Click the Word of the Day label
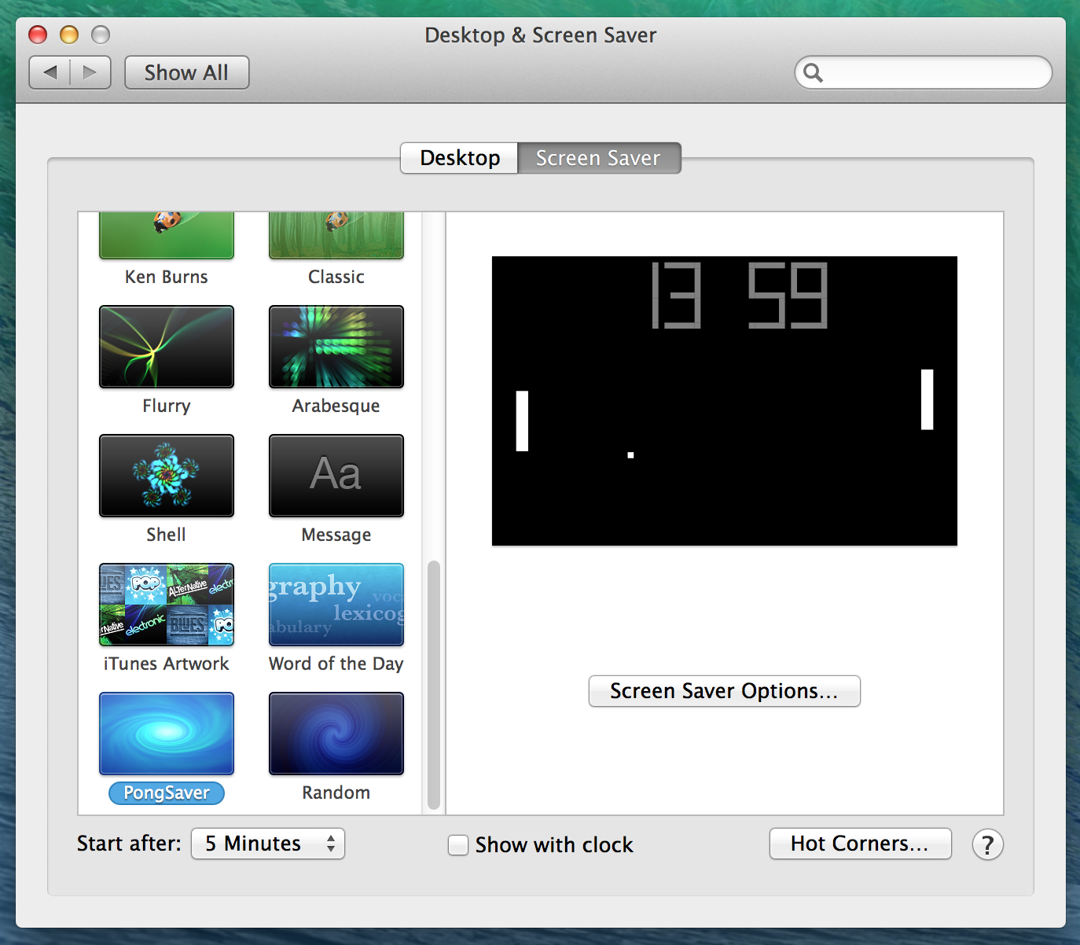Viewport: 1080px width, 945px height. (x=336, y=664)
